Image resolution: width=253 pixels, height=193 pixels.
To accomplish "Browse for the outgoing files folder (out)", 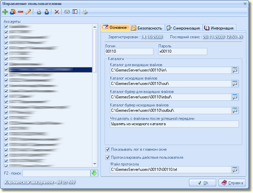I will tap(235, 84).
